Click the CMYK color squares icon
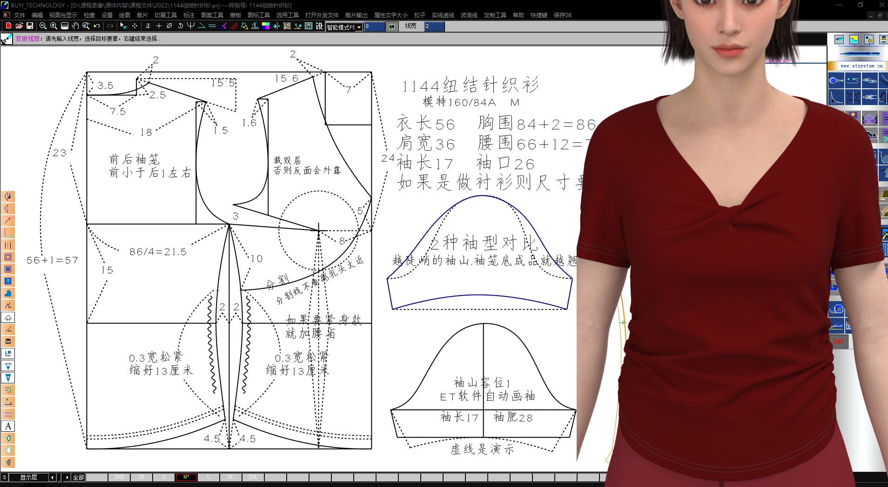 [266, 26]
